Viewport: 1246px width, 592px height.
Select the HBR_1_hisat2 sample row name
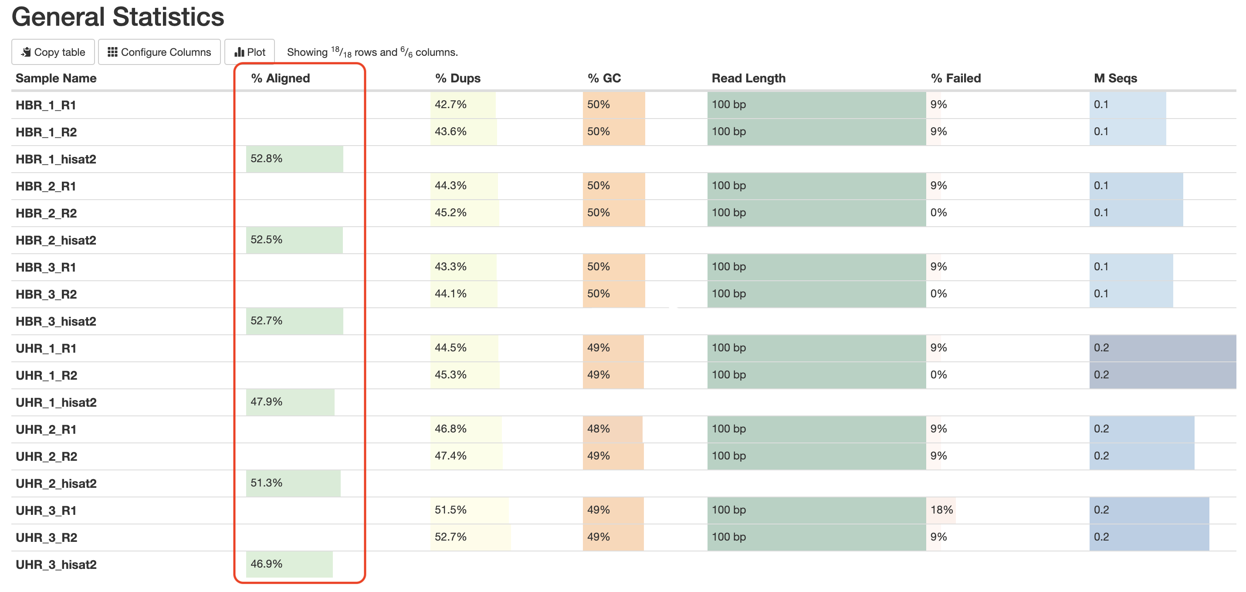coord(56,159)
